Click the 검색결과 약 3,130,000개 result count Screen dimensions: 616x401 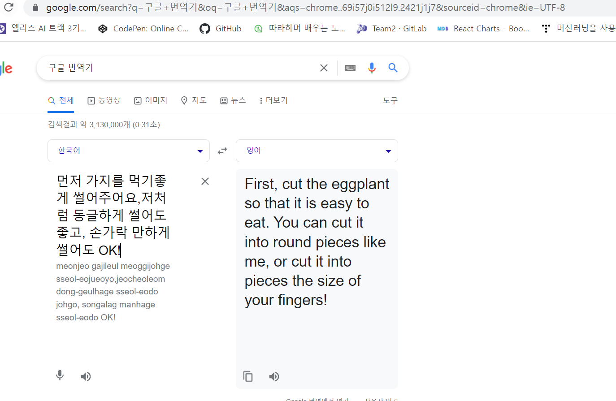(104, 125)
